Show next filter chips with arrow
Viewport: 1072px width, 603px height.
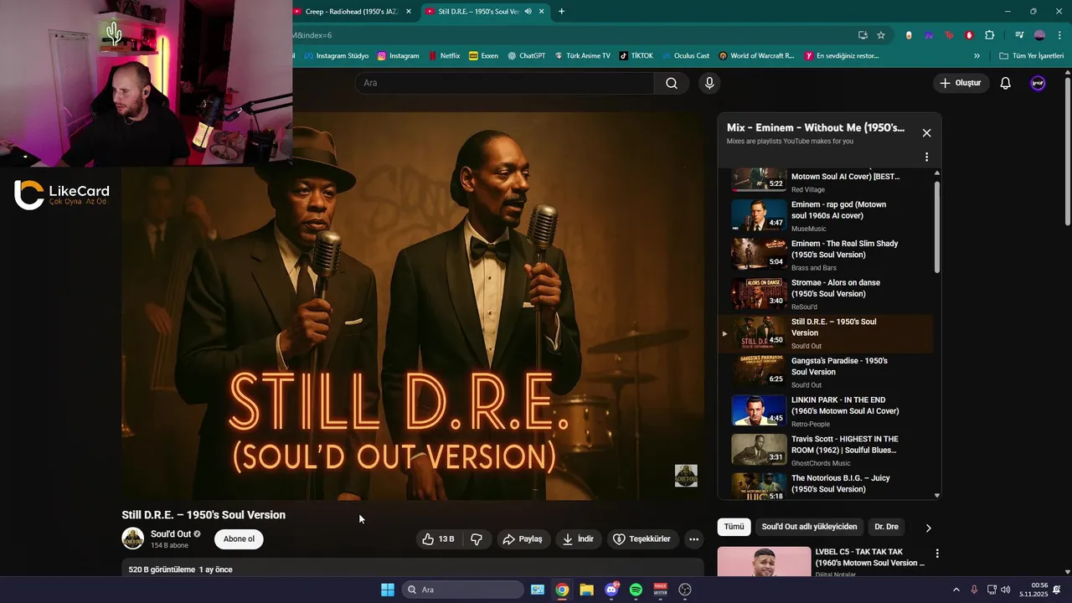(x=928, y=528)
